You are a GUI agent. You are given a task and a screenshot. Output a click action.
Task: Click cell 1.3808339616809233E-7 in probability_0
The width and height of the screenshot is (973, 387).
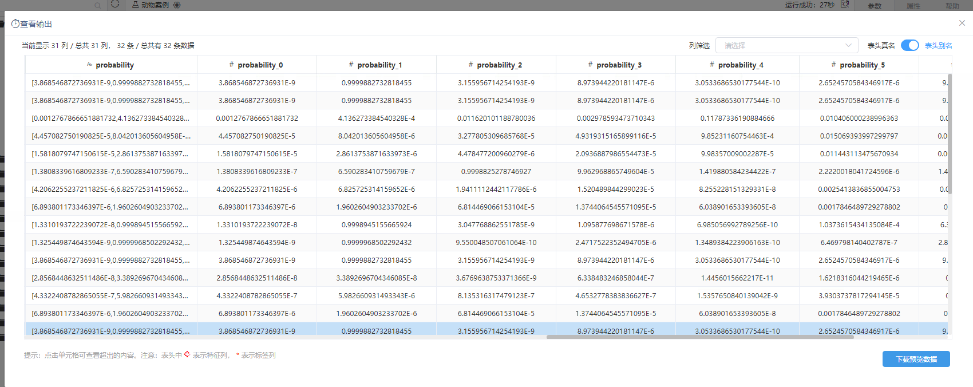coord(257,171)
